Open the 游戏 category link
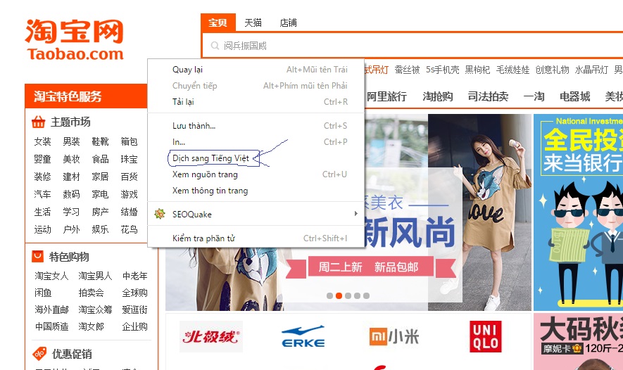623x370 pixels. click(129, 194)
